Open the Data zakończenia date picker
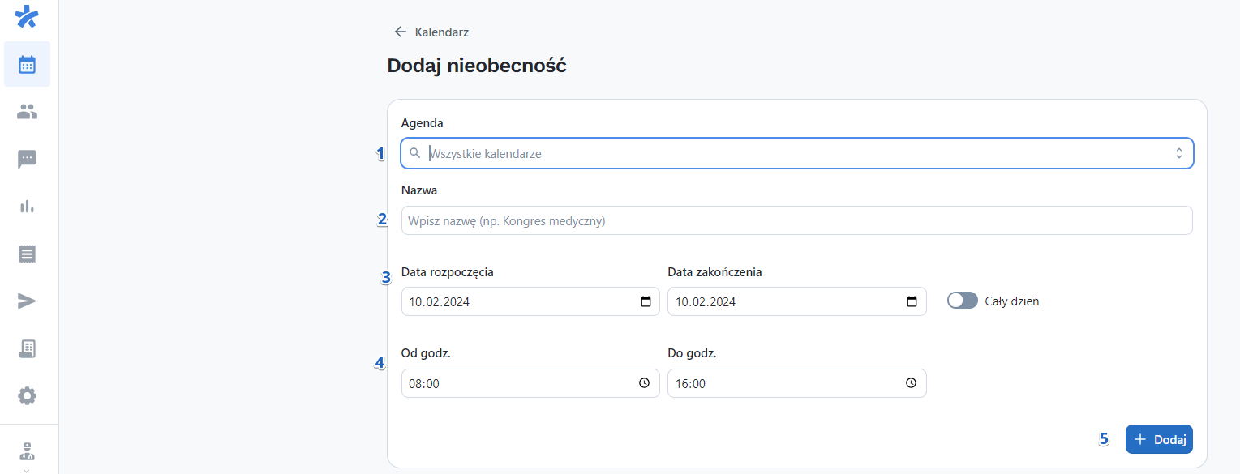 [911, 301]
